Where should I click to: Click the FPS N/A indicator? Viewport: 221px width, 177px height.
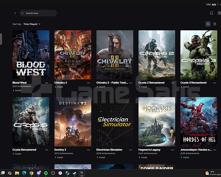(x=211, y=5)
